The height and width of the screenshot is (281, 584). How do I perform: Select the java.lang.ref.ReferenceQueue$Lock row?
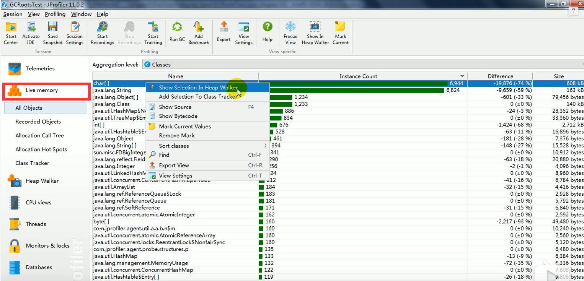pos(338,194)
